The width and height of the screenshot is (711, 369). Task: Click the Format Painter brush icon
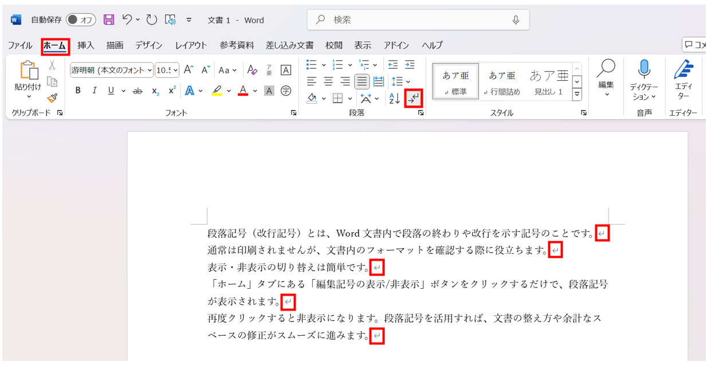click(52, 98)
